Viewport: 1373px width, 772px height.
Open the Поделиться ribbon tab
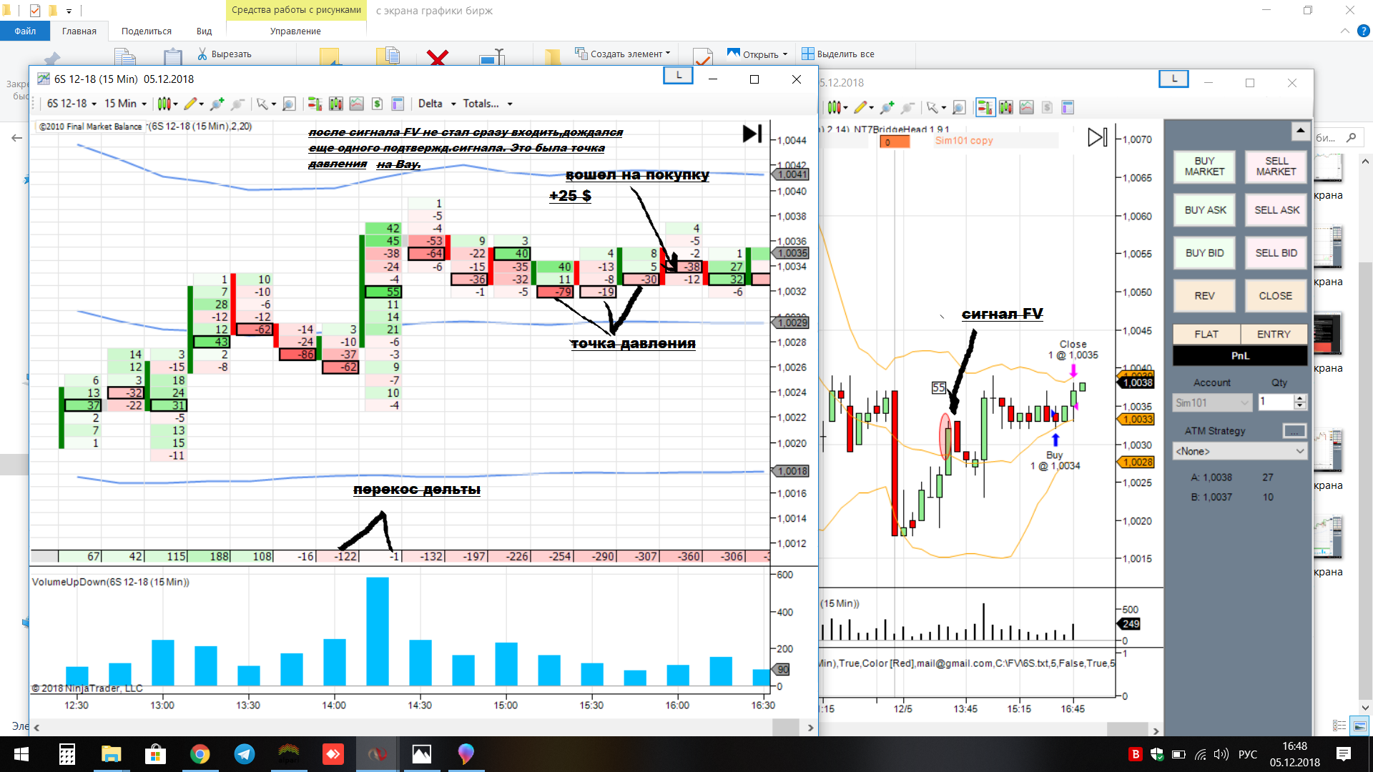tap(146, 31)
